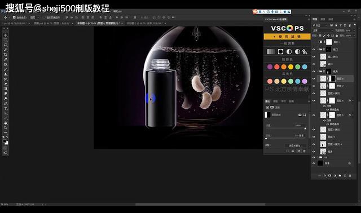Click the orange VSCO use filter button

click(287, 37)
